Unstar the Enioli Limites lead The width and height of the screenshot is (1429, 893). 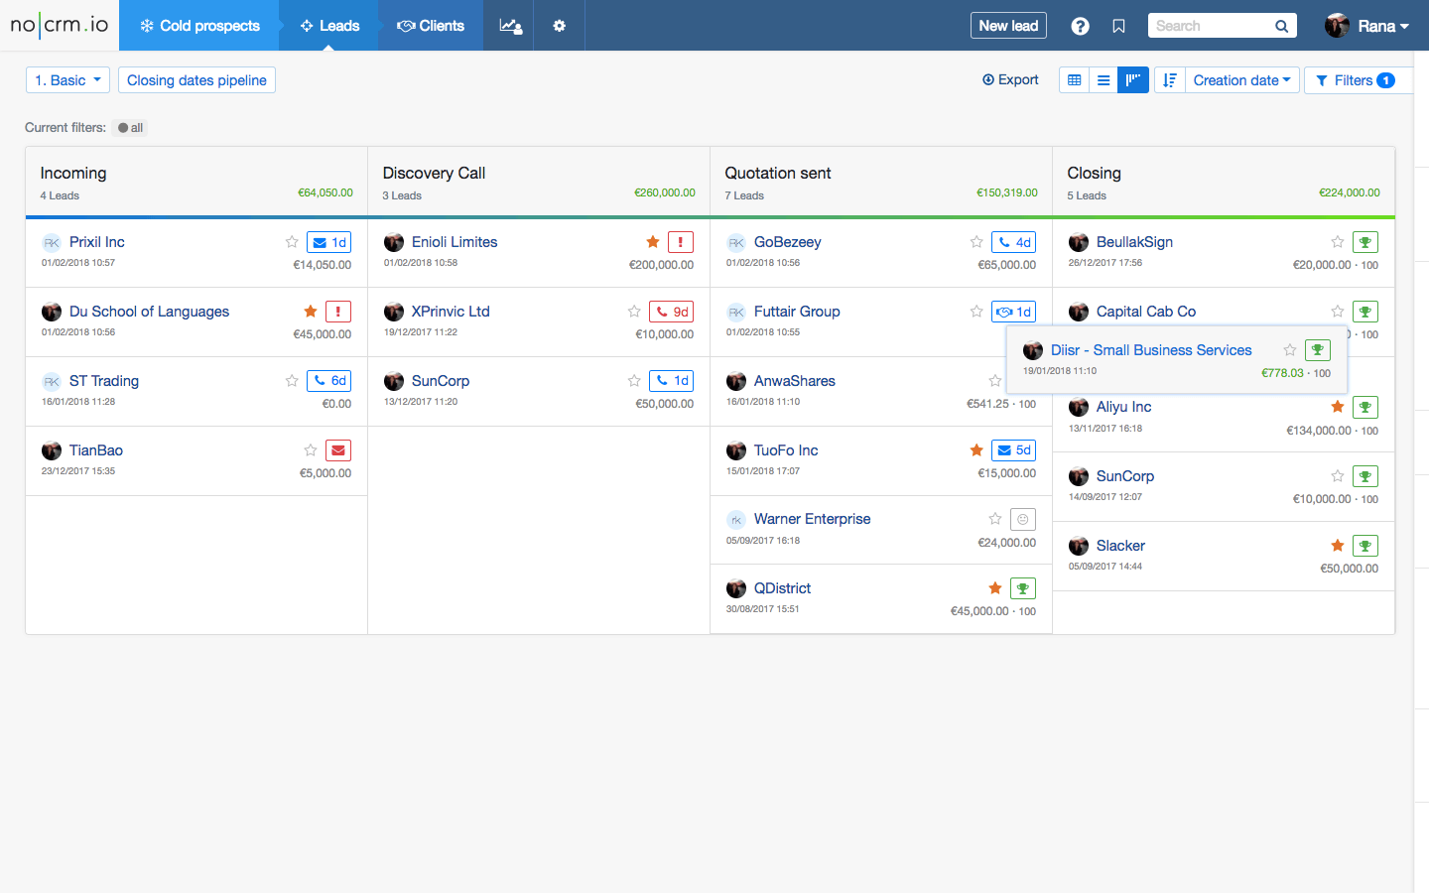(653, 242)
